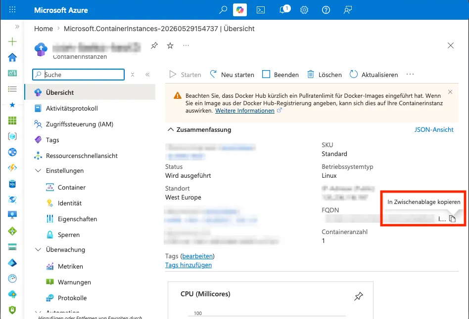Delete the container with Löschen
Screen dimensions: 469x319
point(325,75)
